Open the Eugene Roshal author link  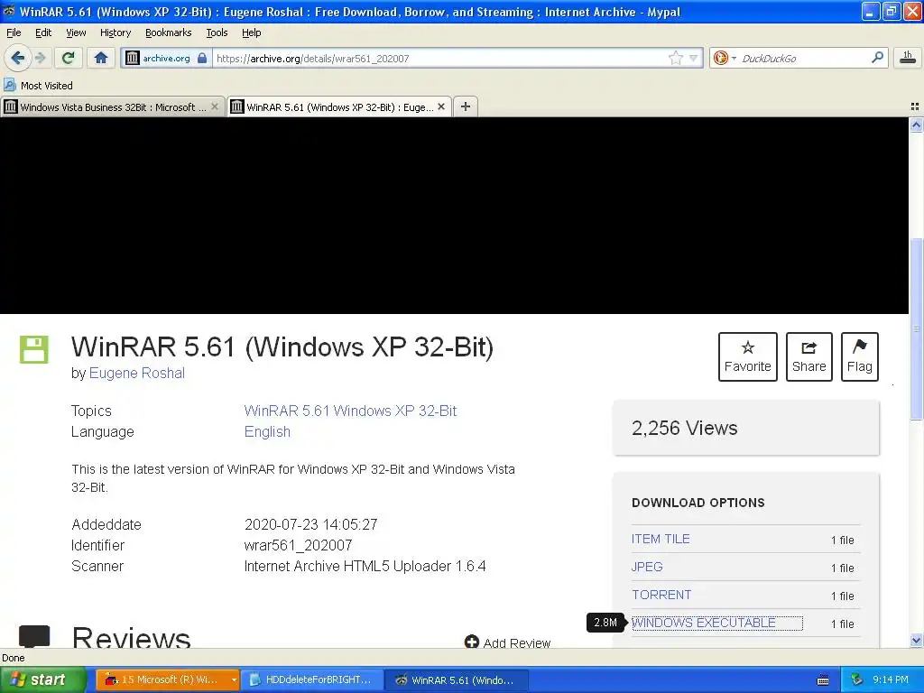tap(137, 373)
